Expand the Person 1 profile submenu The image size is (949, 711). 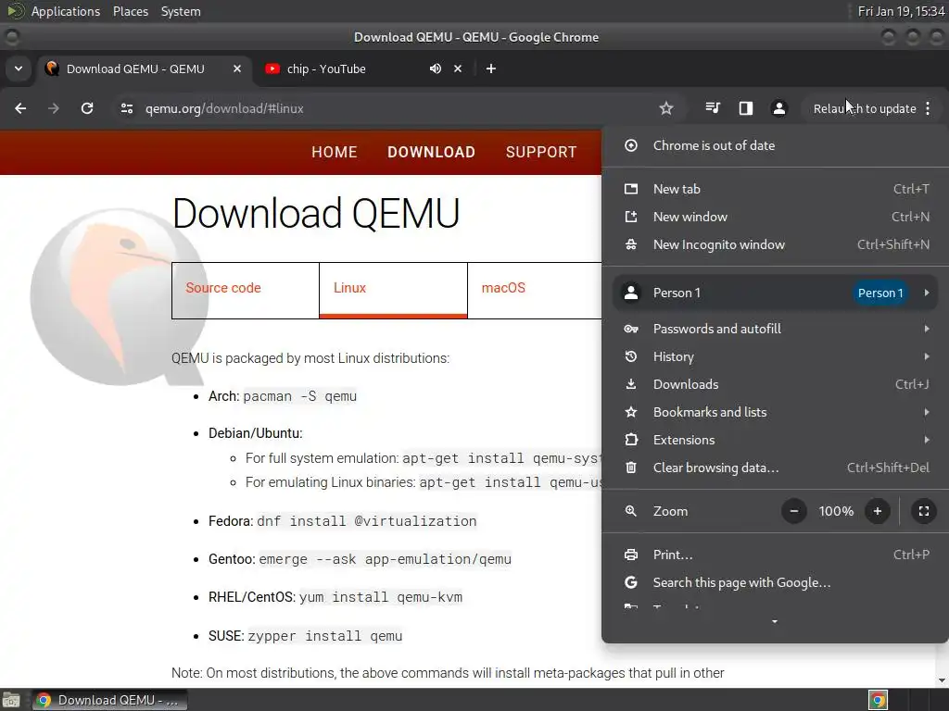[777, 293]
